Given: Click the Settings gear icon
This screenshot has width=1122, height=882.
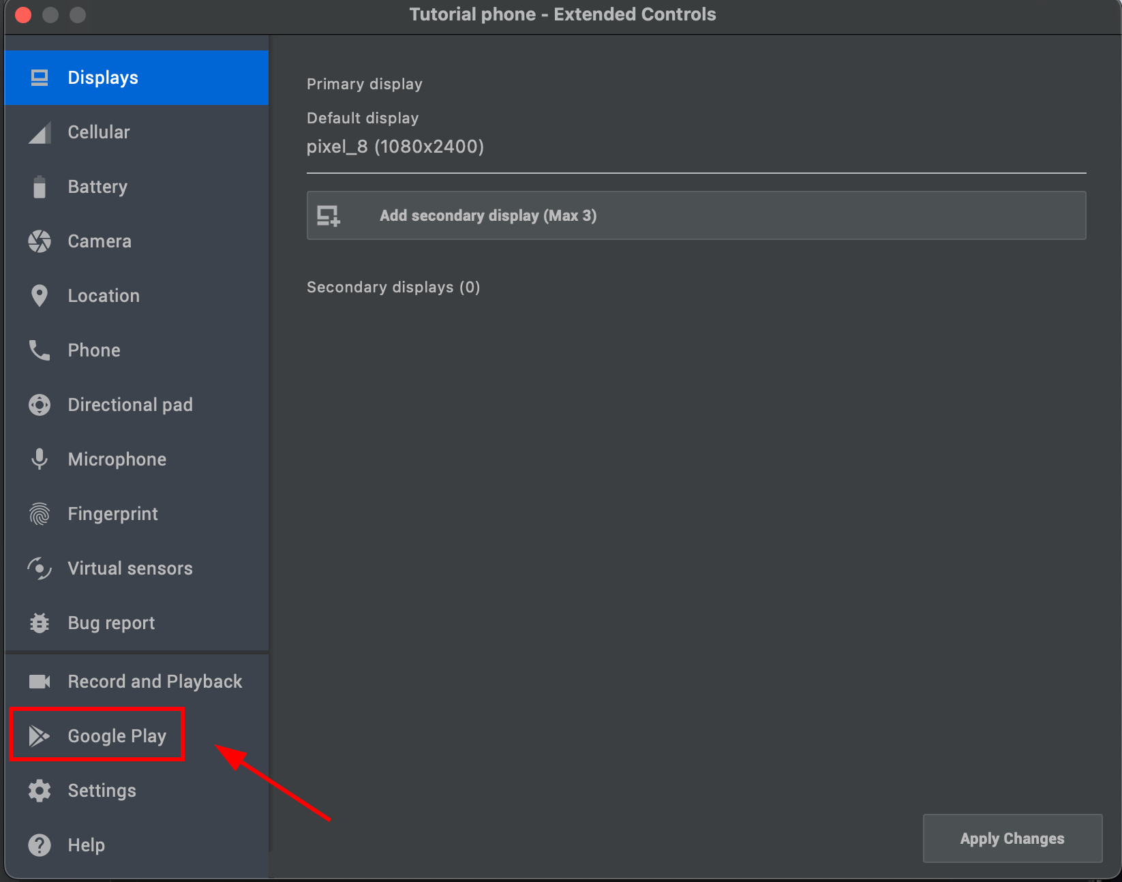Looking at the screenshot, I should click(x=39, y=790).
